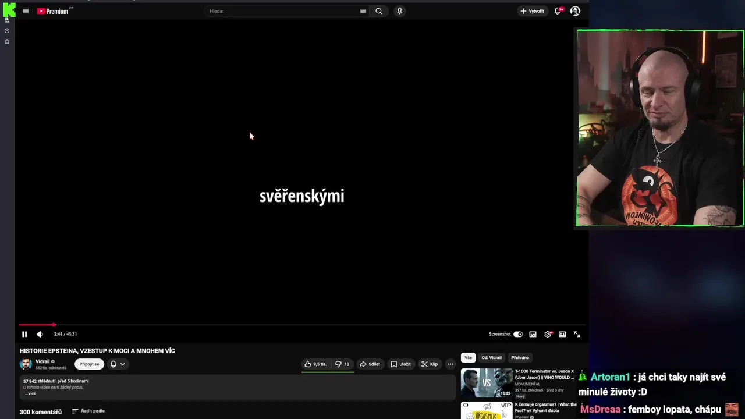
Task: Save the video with Uložit
Action: [400, 364]
